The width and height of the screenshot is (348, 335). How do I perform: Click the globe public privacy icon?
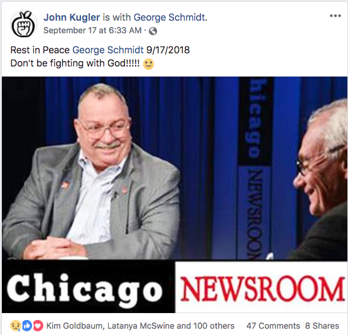tap(153, 31)
